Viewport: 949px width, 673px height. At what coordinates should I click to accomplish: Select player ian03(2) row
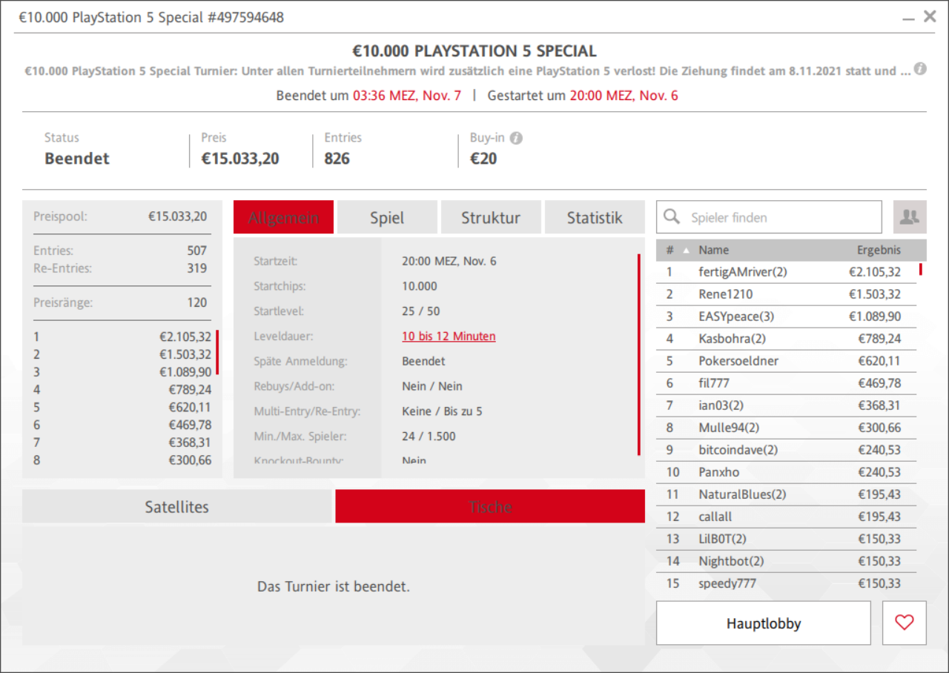click(786, 405)
